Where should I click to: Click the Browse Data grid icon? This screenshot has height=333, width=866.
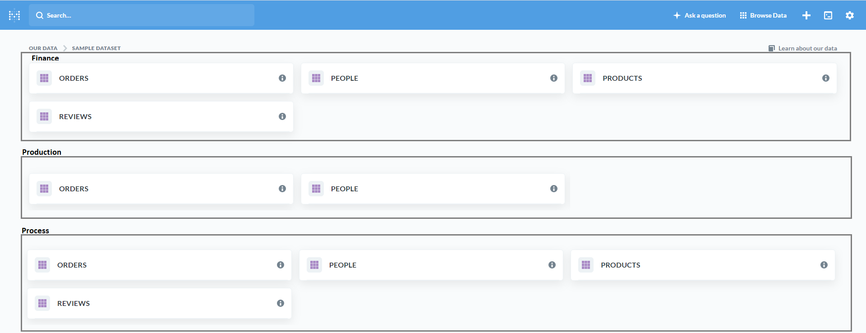click(x=743, y=15)
